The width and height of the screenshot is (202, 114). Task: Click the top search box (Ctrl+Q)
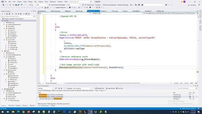click(x=81, y=2)
